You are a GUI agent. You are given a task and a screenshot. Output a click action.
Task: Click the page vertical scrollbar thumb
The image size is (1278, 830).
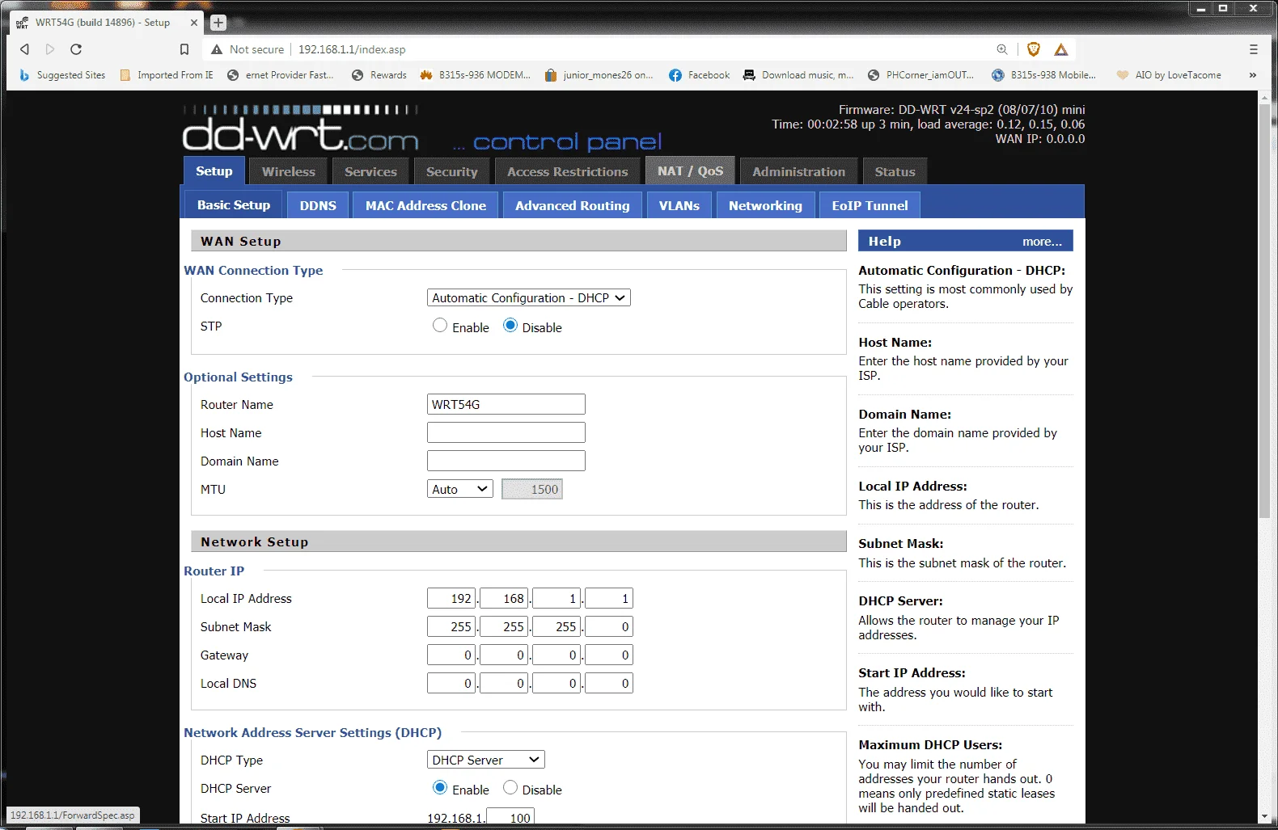1264,311
